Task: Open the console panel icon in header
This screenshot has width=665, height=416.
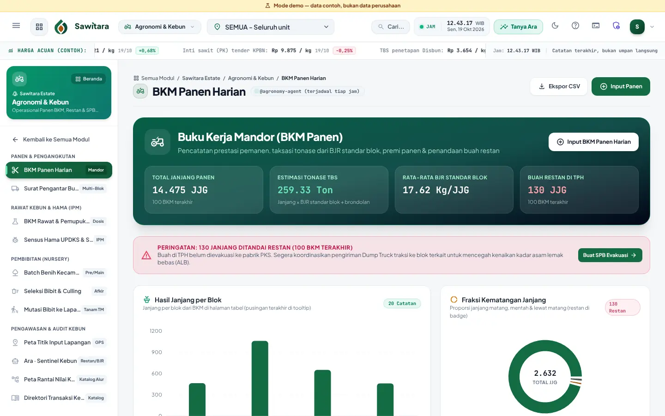Action: [596, 26]
